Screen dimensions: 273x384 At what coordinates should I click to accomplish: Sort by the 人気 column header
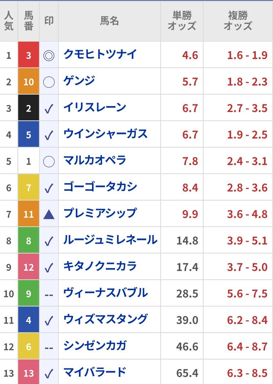pos(9,21)
